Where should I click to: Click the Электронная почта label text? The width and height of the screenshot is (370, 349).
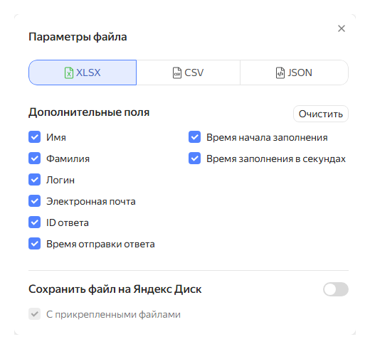click(x=91, y=201)
